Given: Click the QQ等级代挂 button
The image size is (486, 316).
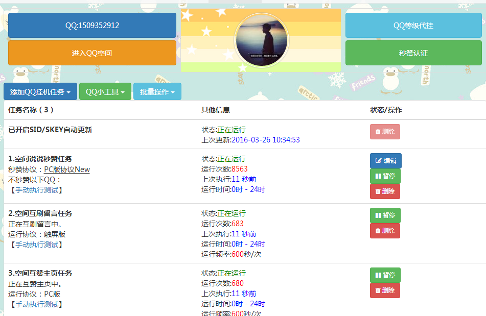Looking at the screenshot, I should [x=413, y=26].
